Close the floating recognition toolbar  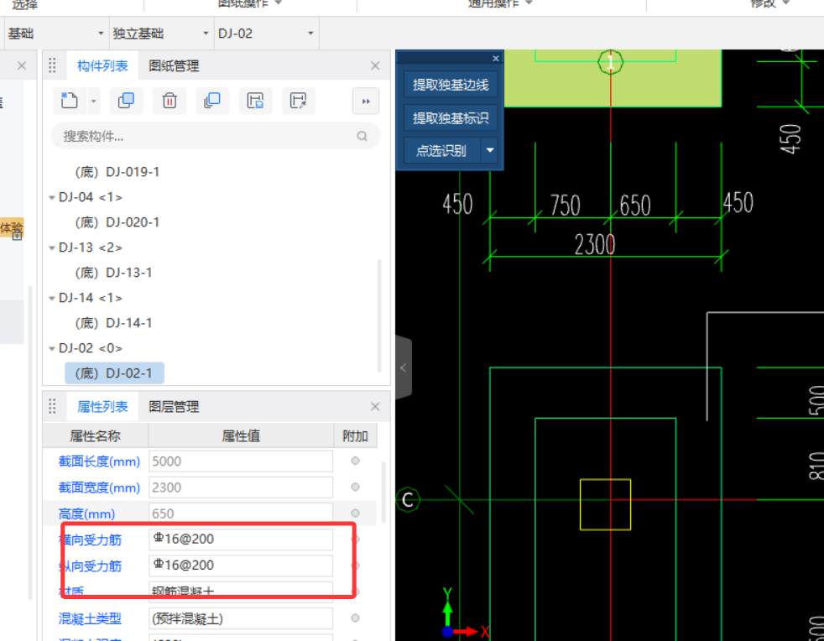click(496, 59)
